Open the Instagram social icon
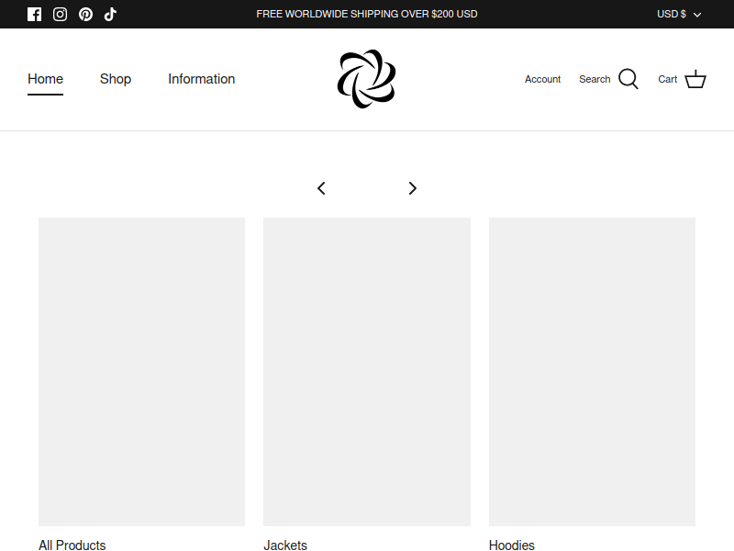 [x=60, y=14]
